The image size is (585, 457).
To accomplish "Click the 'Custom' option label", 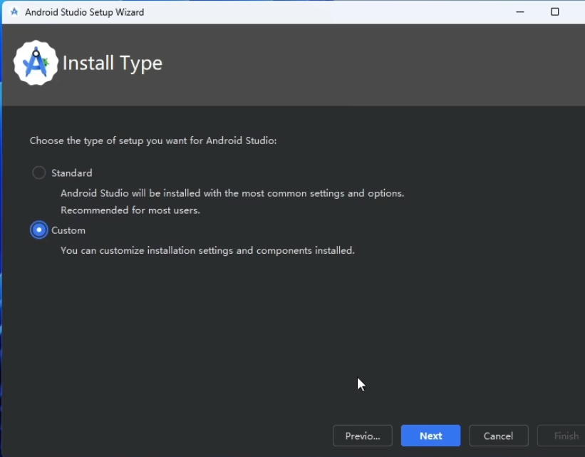I will (68, 230).
